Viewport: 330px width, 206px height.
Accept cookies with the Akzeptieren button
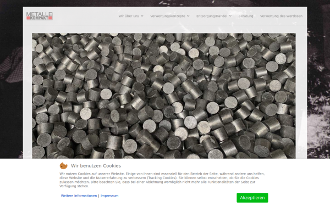click(252, 198)
